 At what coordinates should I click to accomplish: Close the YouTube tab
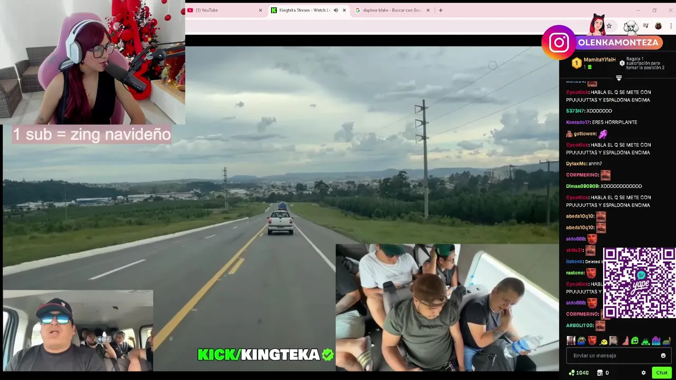click(260, 10)
